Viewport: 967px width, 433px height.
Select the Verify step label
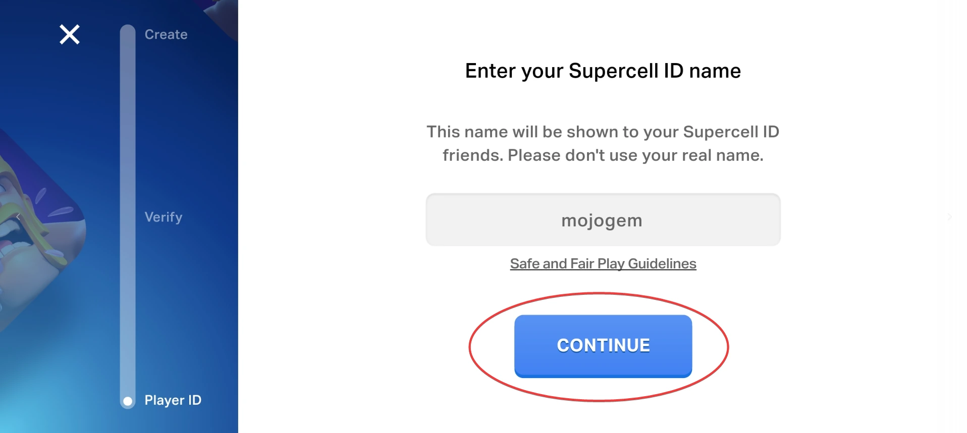point(164,217)
